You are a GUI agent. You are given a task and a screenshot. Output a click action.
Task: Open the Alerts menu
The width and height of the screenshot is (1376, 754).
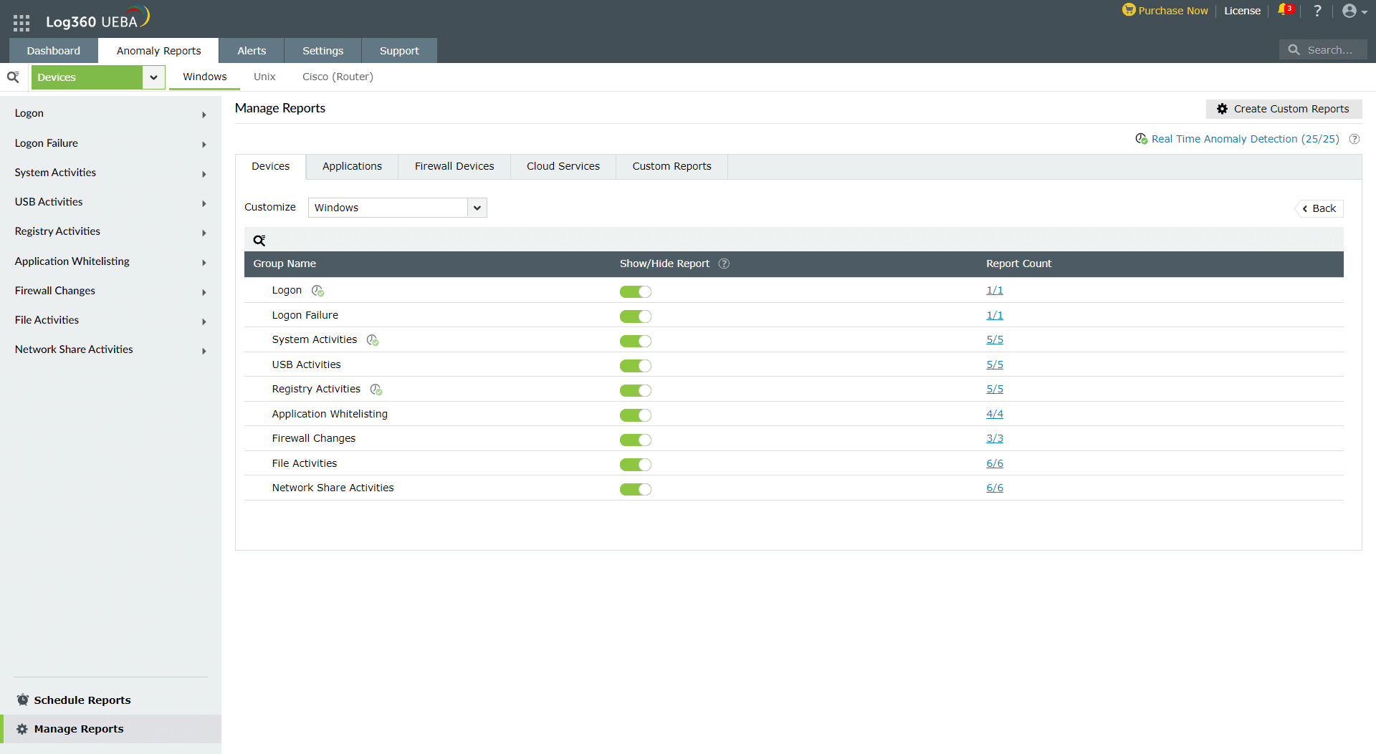pos(251,50)
